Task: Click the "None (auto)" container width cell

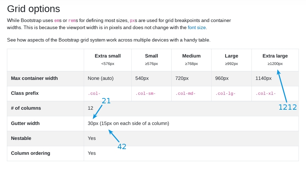Action: (101, 78)
